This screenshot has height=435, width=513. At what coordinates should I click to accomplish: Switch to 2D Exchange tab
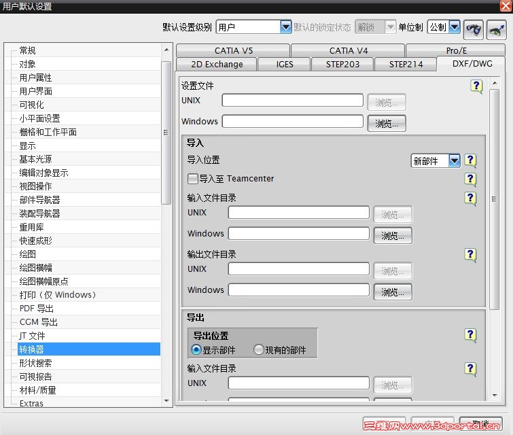coord(217,64)
